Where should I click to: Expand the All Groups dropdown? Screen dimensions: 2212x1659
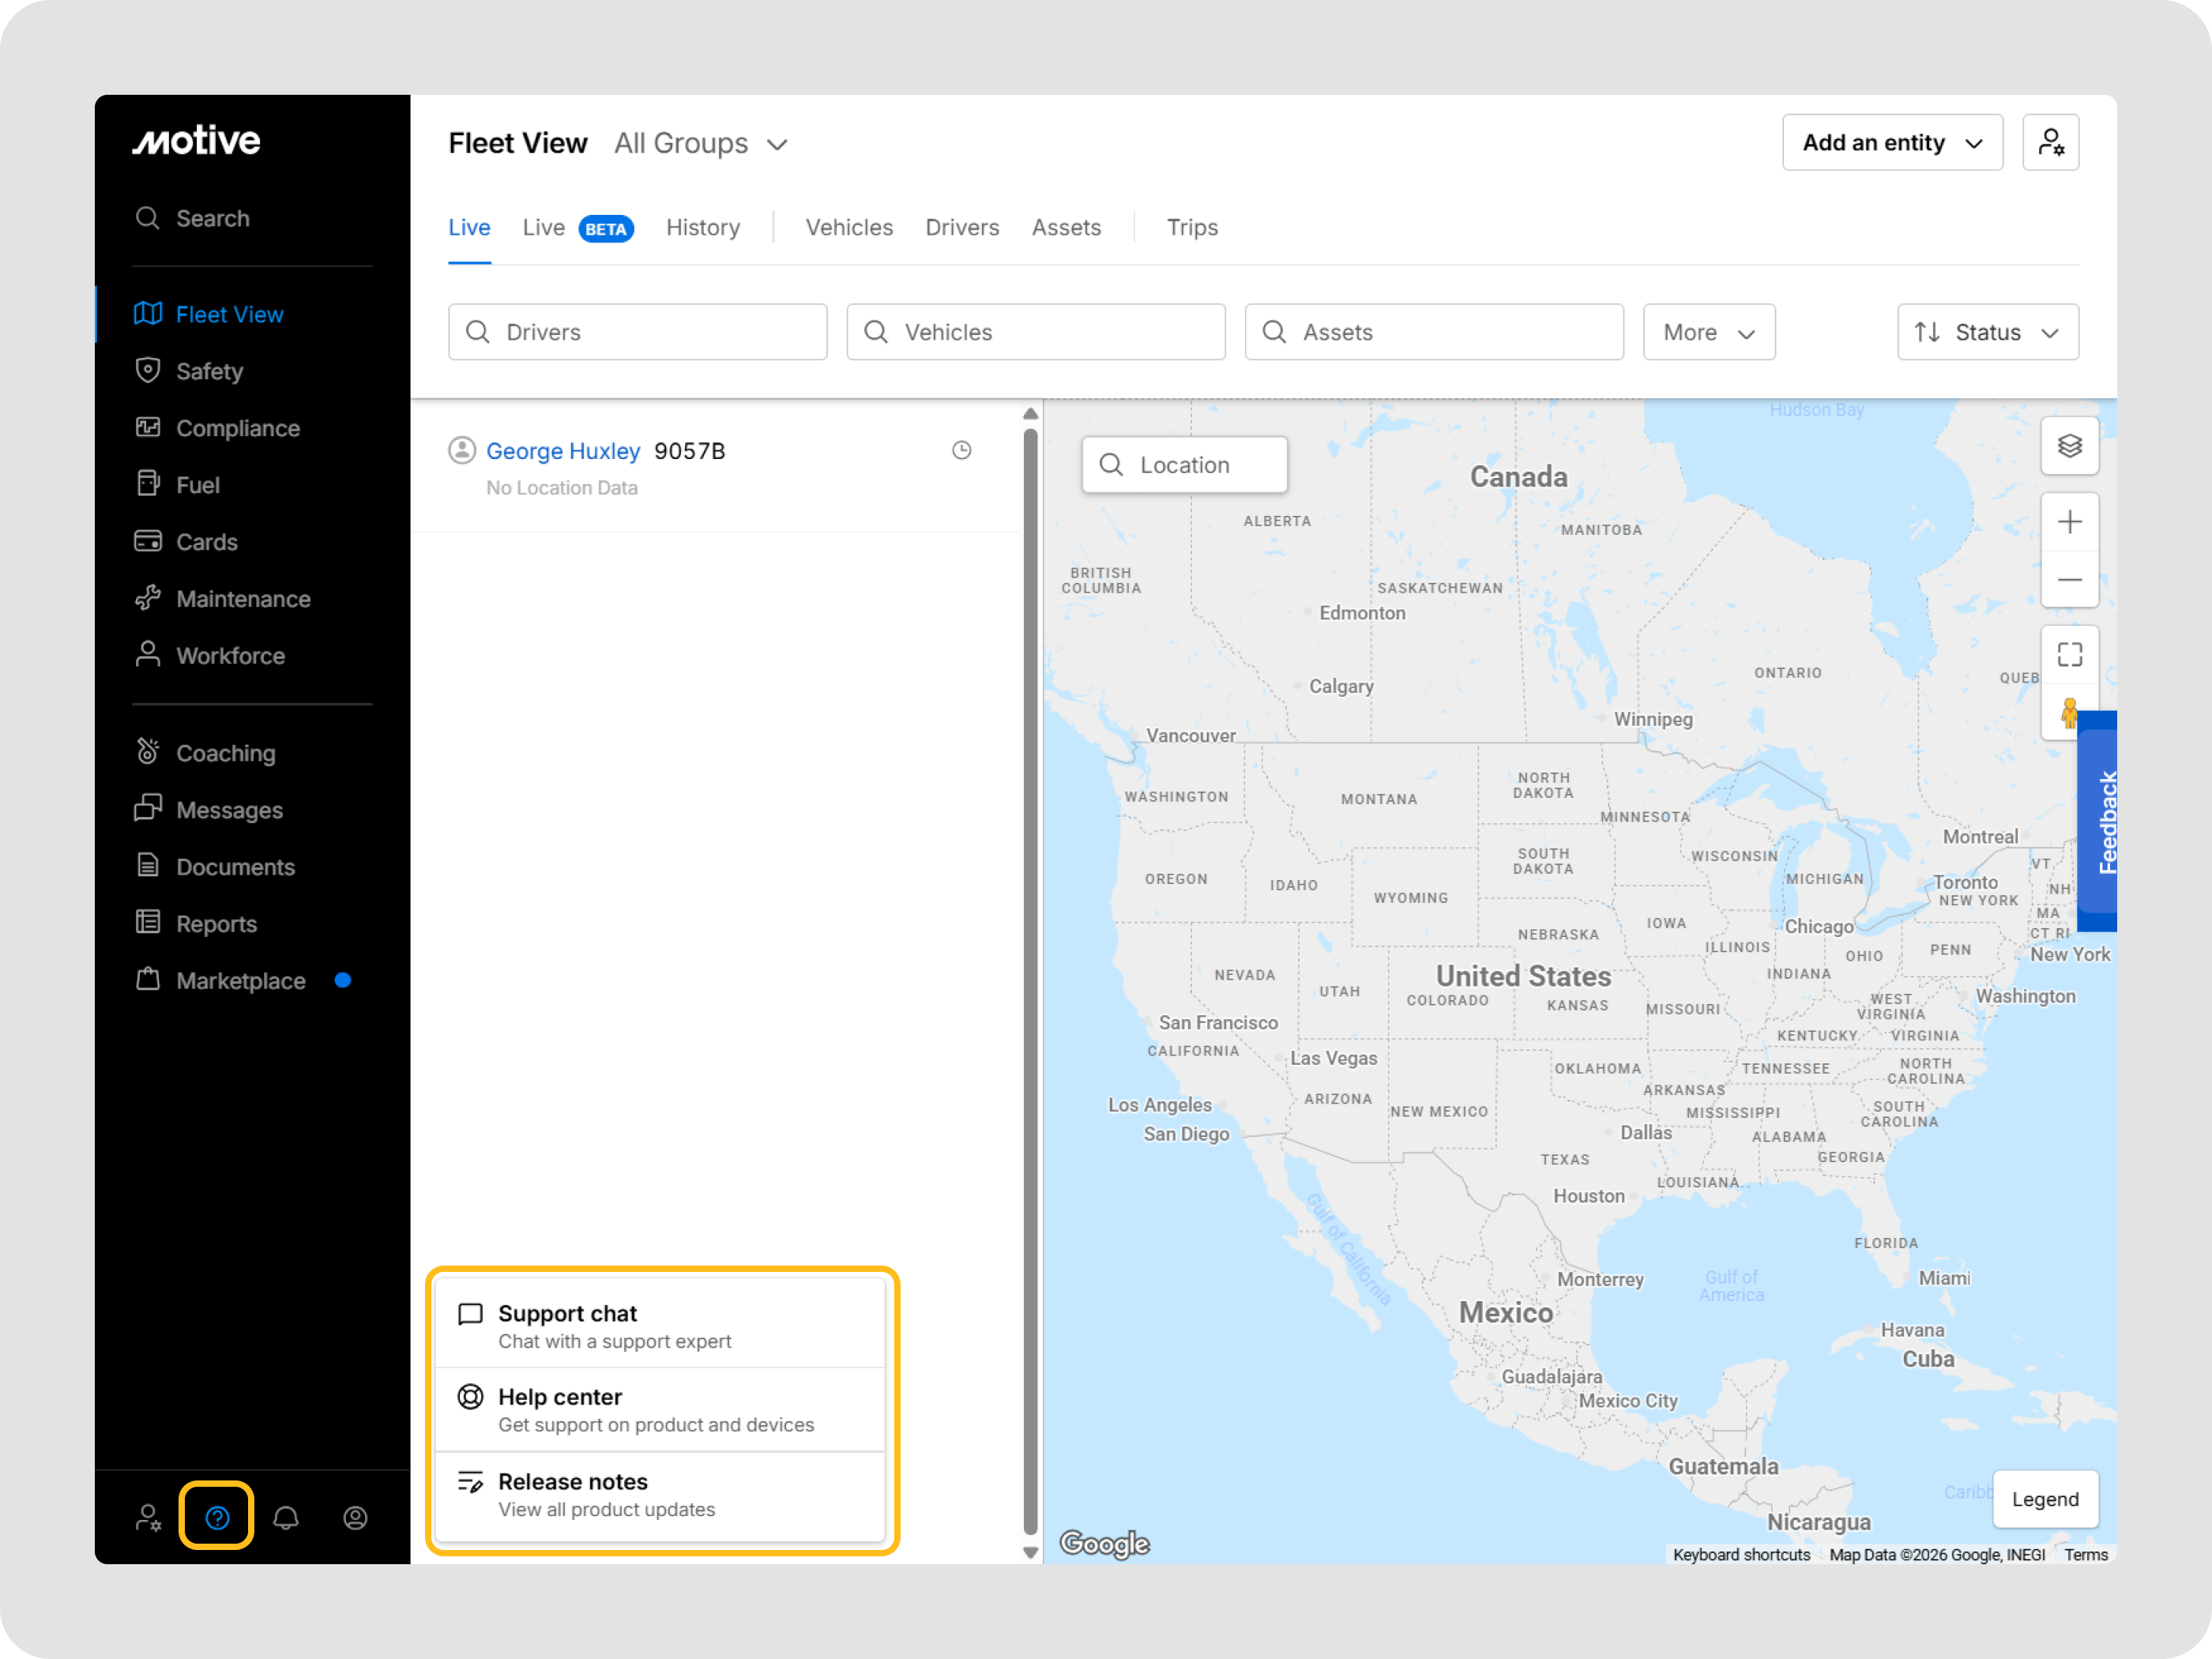701,144
